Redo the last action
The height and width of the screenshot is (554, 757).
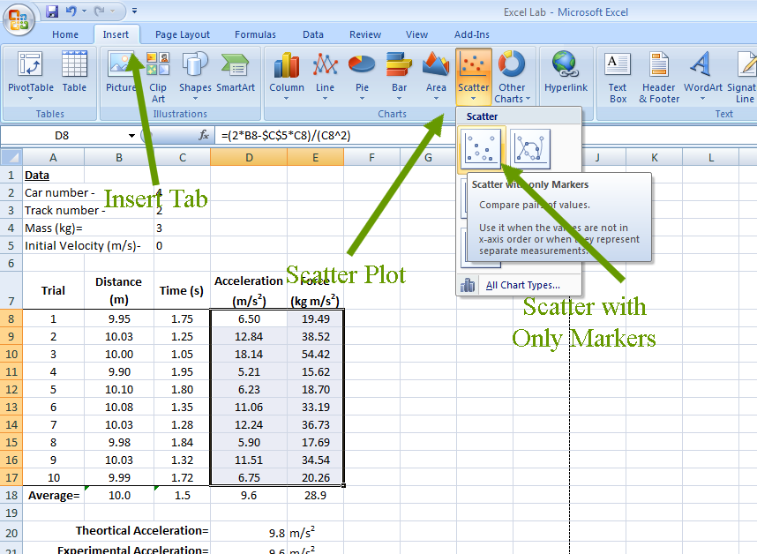[100, 11]
